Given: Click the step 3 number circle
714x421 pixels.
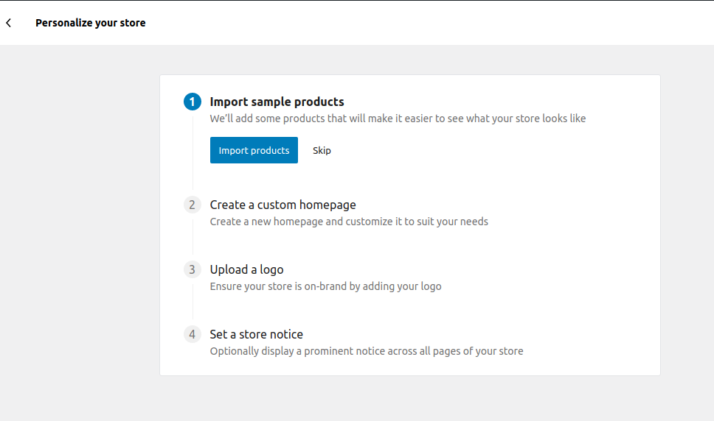Looking at the screenshot, I should (x=193, y=270).
